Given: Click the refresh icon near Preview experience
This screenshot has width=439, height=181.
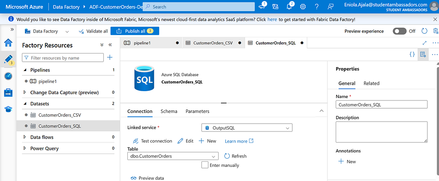Looking at the screenshot, I should click(x=424, y=31).
